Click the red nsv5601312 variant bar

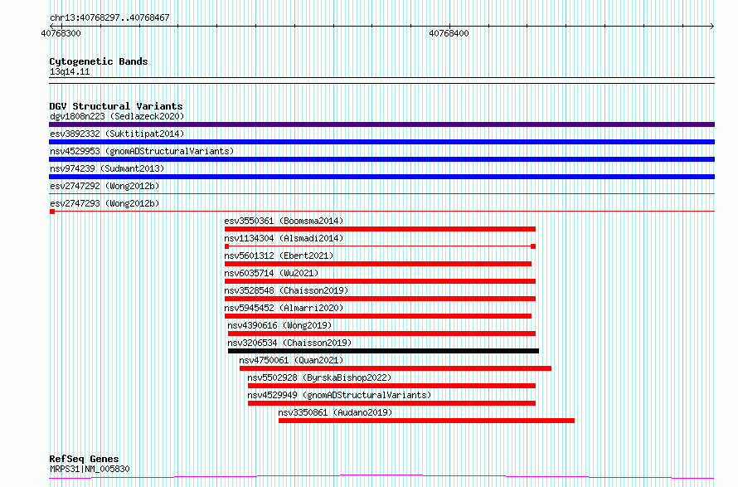click(x=378, y=264)
